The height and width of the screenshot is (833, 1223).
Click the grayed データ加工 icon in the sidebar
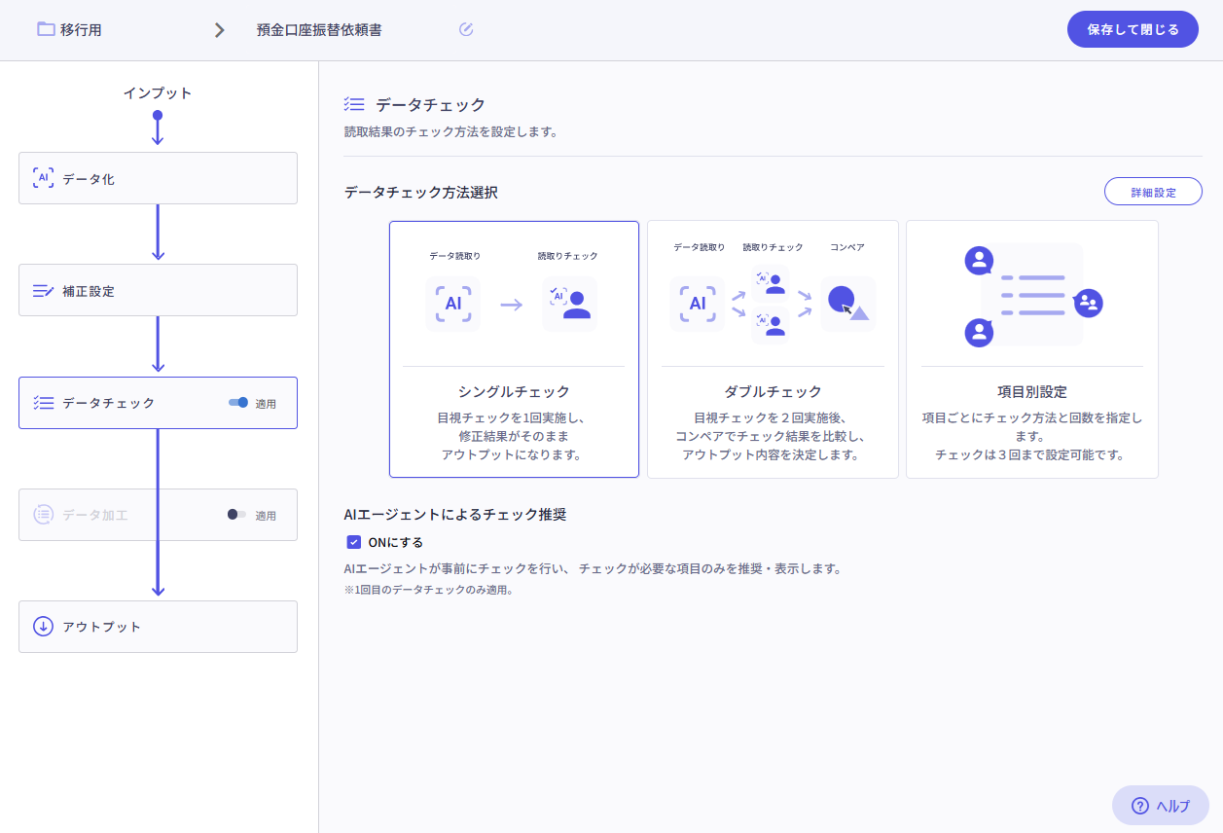click(x=43, y=515)
